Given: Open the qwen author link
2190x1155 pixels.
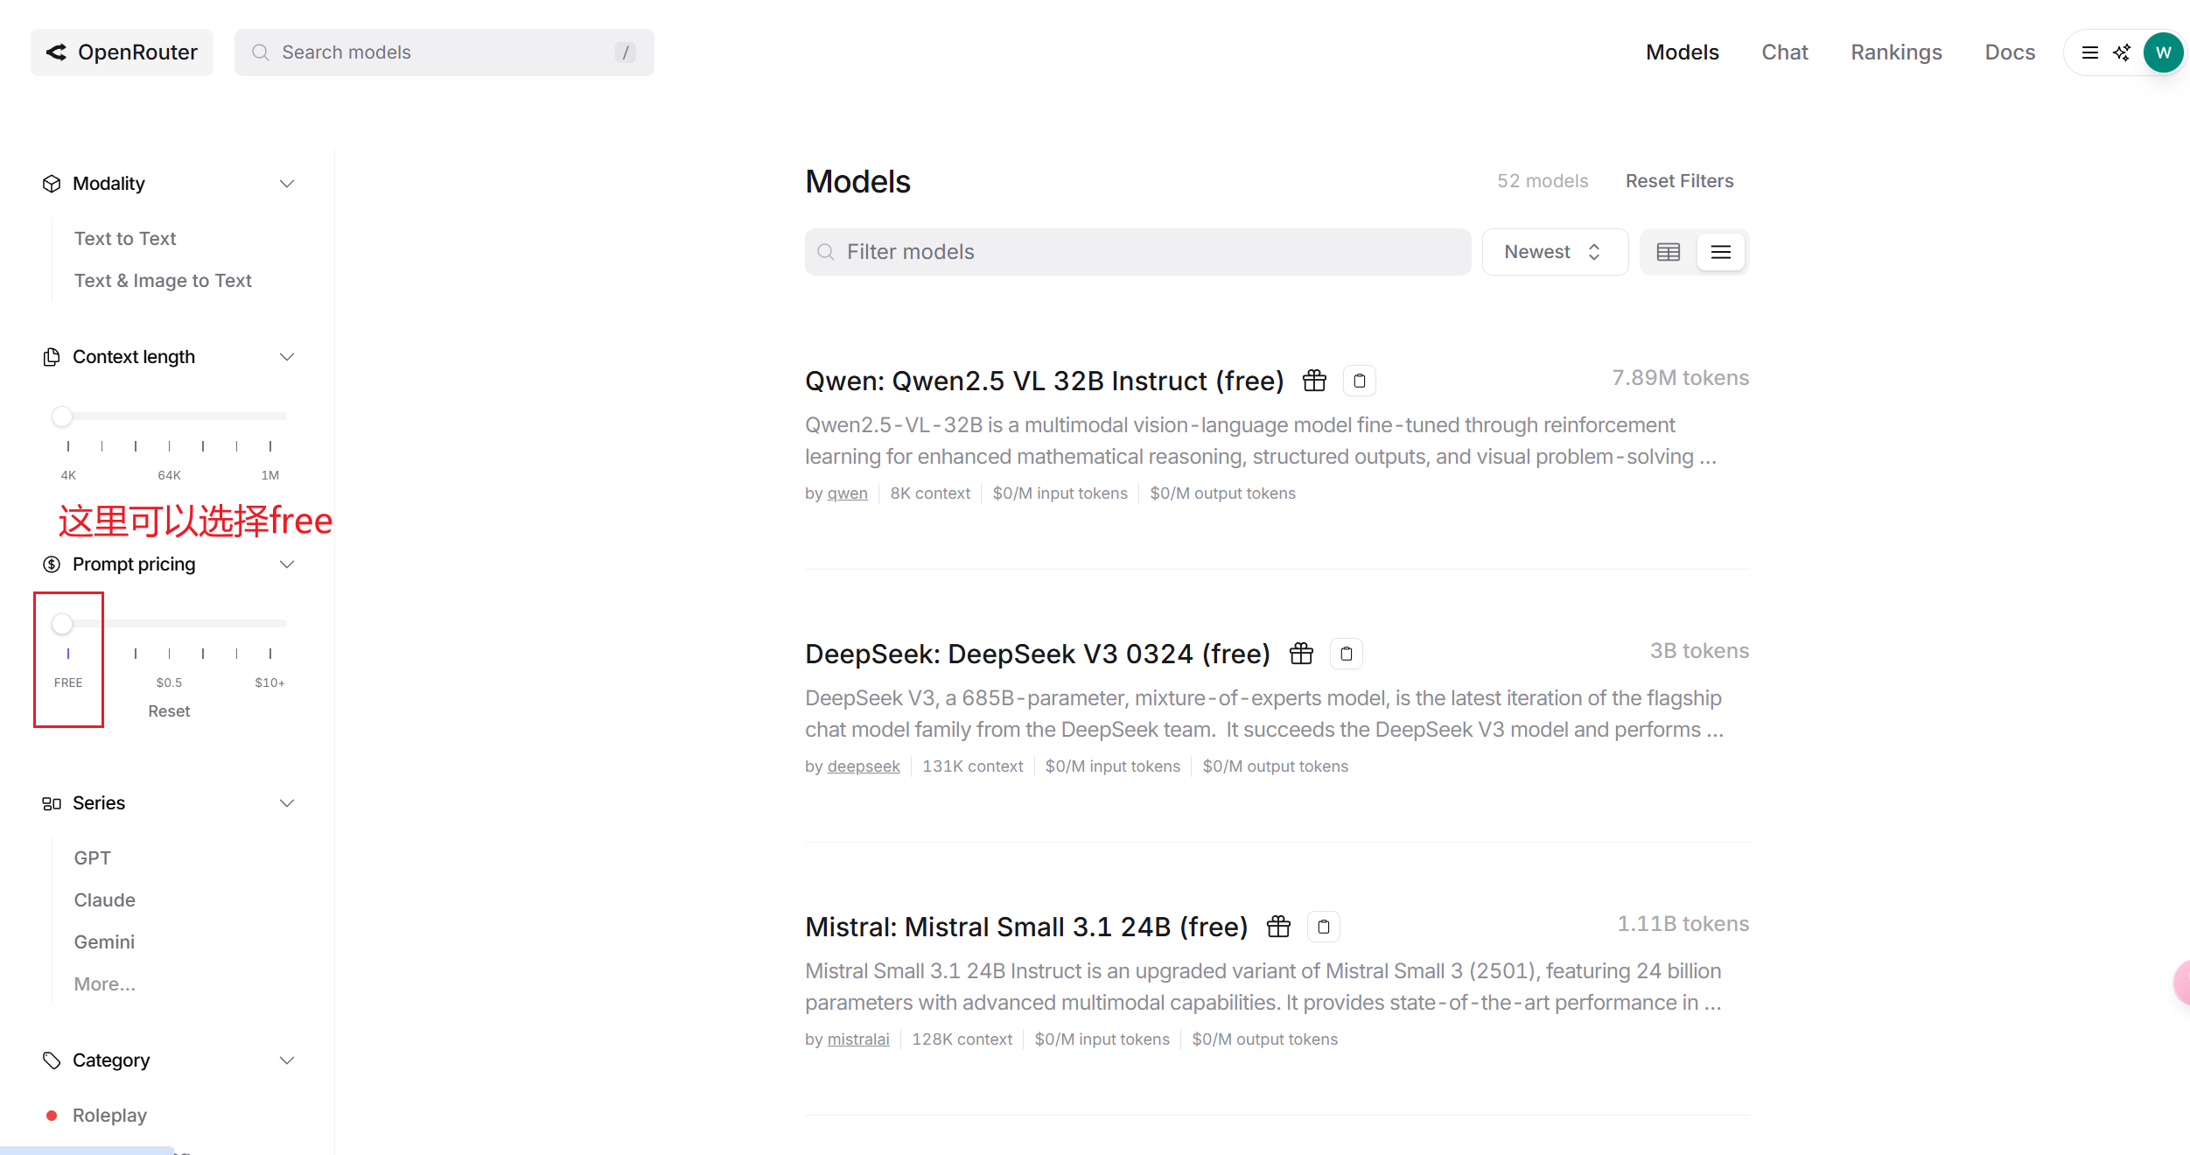Looking at the screenshot, I should (x=847, y=493).
